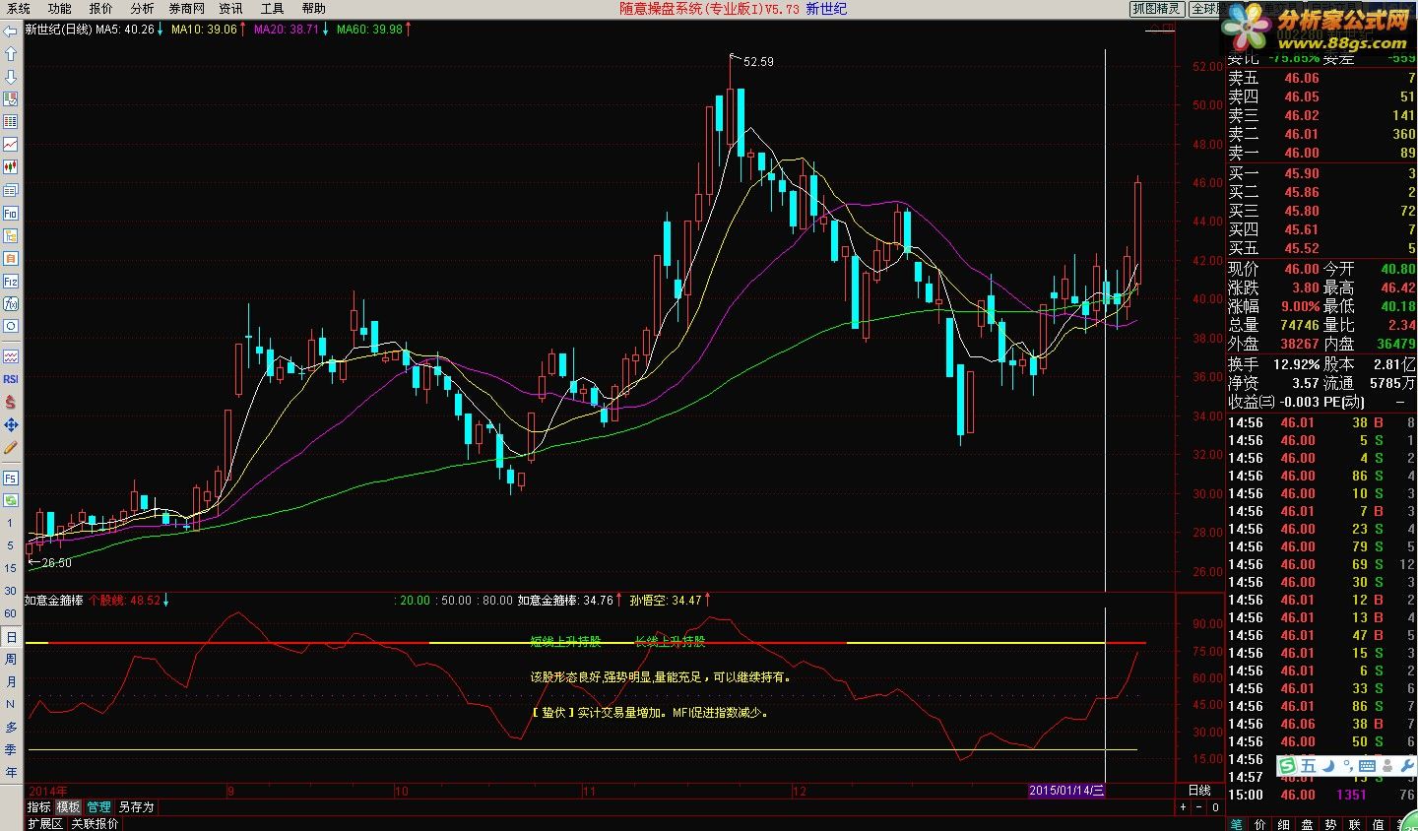Select the 1-minute period
Viewport: 1418px width, 831px height.
pyautogui.click(x=11, y=523)
